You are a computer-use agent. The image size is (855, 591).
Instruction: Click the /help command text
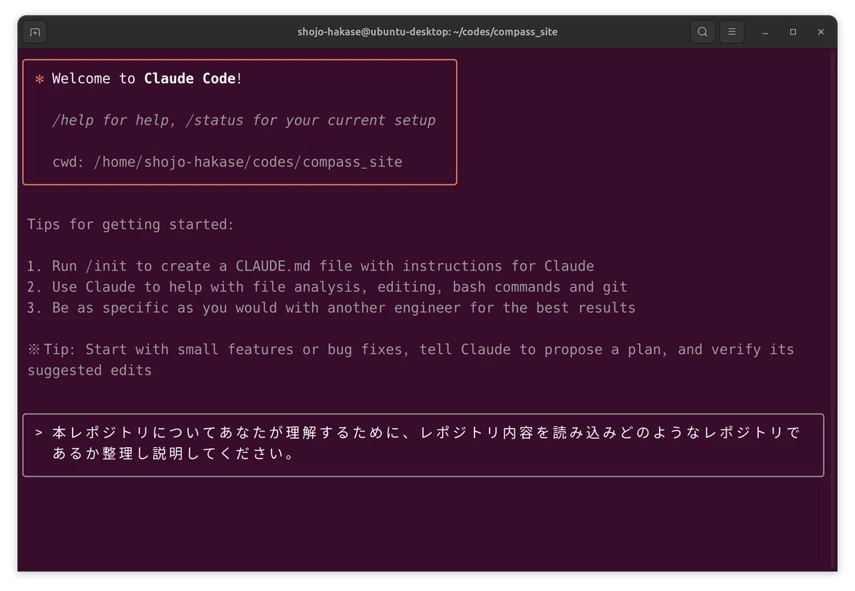coord(73,120)
